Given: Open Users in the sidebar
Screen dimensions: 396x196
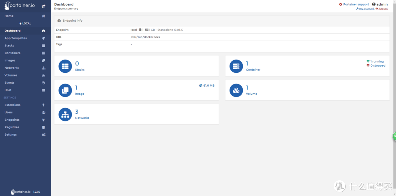Looking at the screenshot, I should tap(8, 112).
